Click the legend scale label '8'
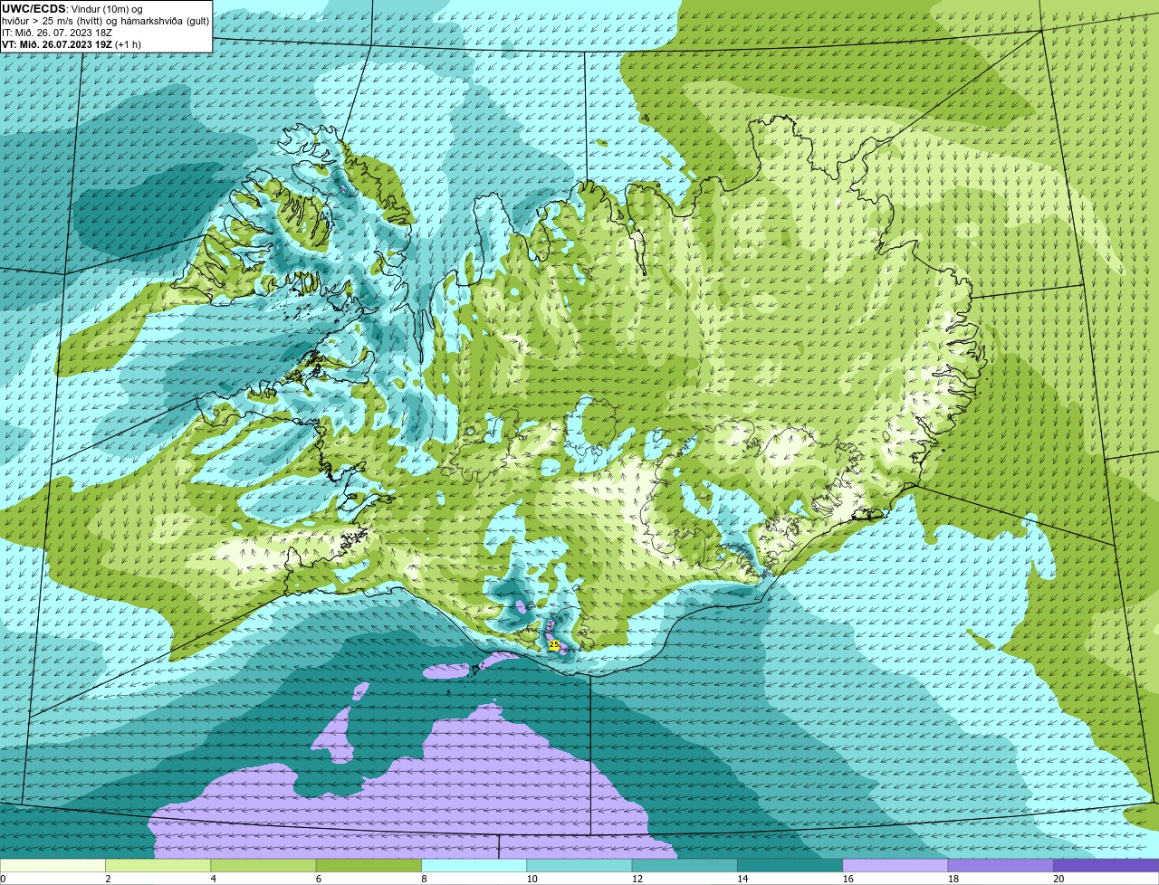 [424, 879]
